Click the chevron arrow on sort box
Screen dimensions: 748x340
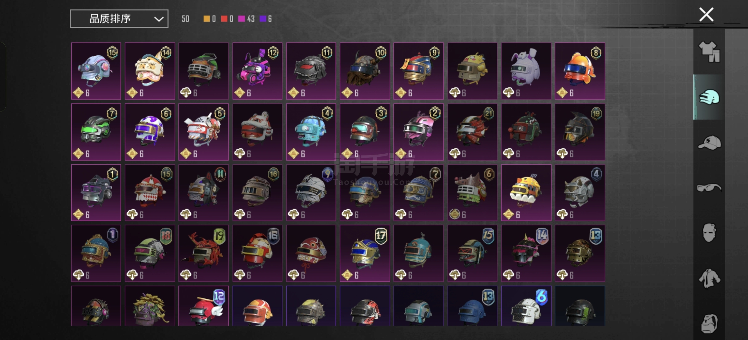(159, 19)
